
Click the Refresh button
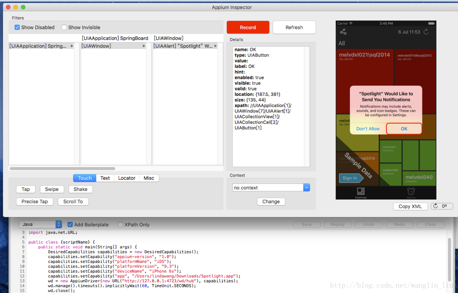[294, 27]
